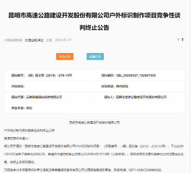Open the 采购与招标网 source link
The height and width of the screenshot is (173, 191).
[13, 40]
